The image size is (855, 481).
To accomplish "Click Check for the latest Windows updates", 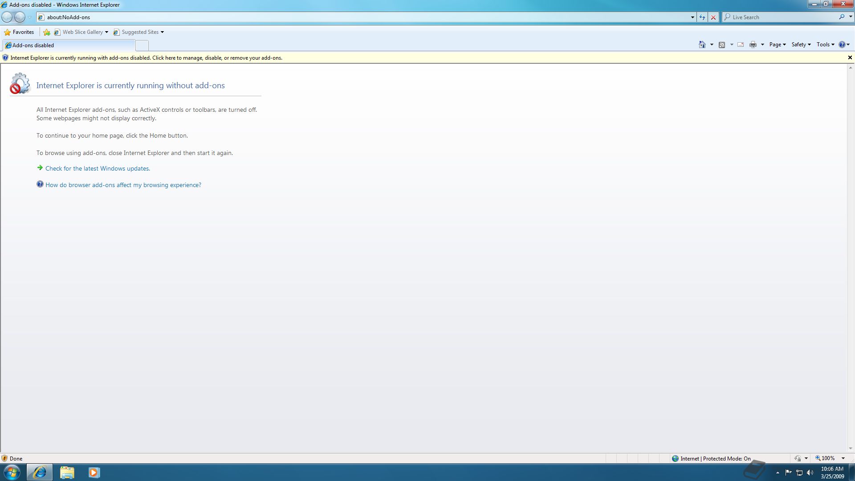I will pyautogui.click(x=98, y=168).
